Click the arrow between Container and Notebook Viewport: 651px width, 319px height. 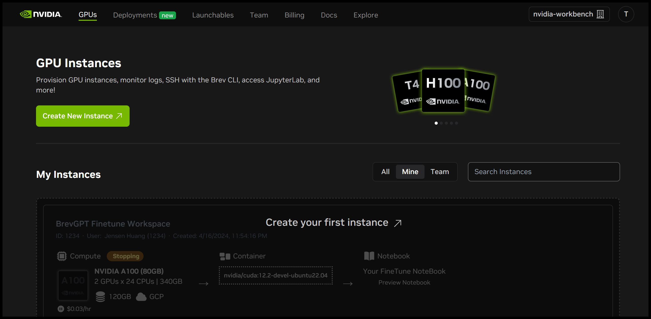point(348,284)
